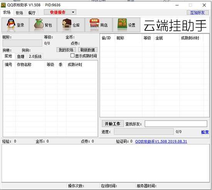
Task: Open the backpack (背包) bag icon
Action: pyautogui.click(x=39, y=24)
